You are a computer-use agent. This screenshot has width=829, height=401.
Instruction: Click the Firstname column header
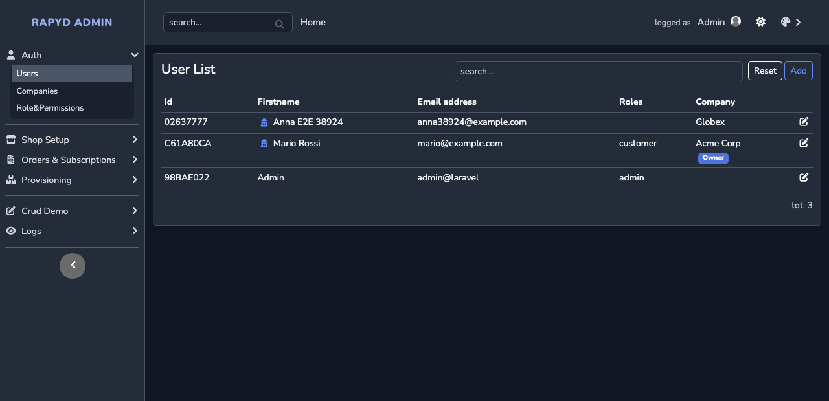pos(278,102)
